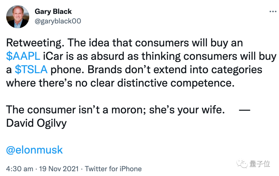Open the three-dot more options menu

[273, 12]
